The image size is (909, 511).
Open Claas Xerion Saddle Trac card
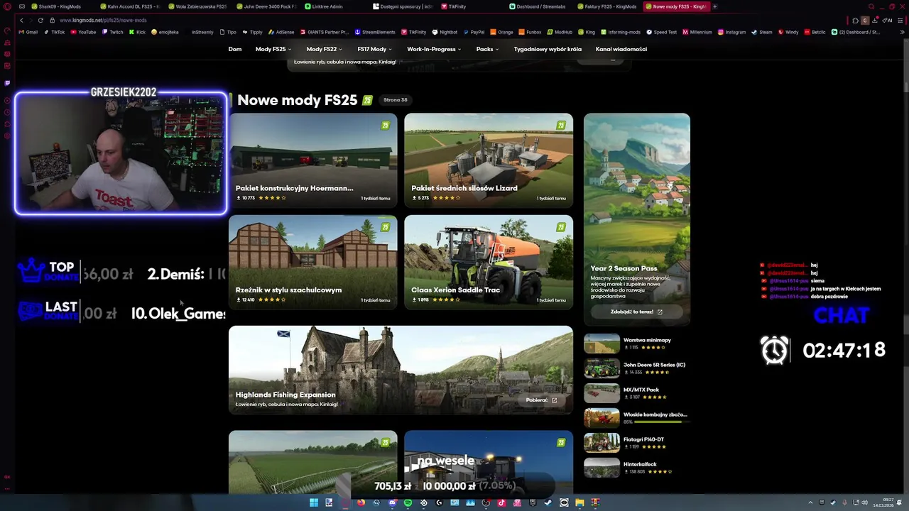pos(489,262)
